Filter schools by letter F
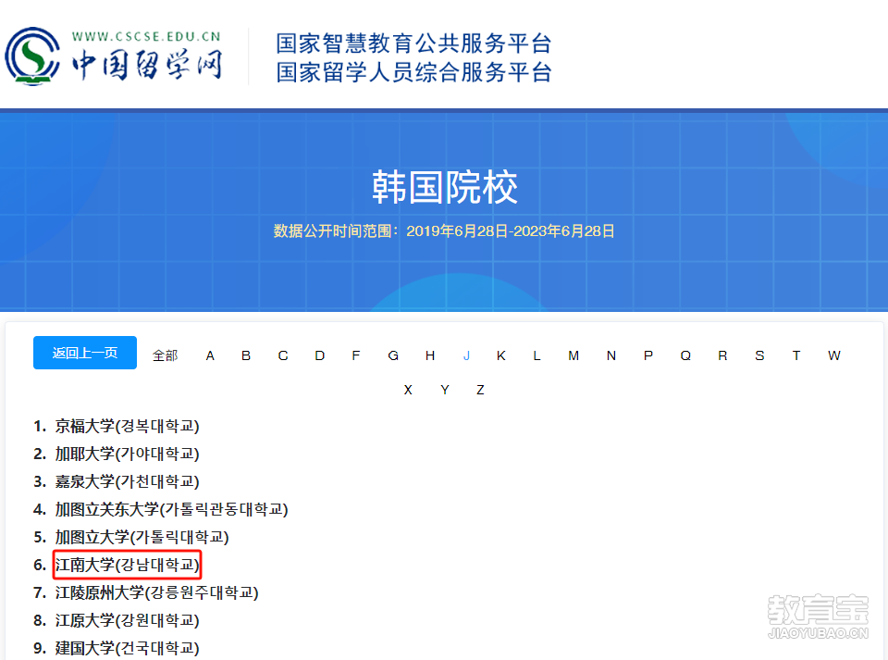The image size is (888, 660). 355,355
